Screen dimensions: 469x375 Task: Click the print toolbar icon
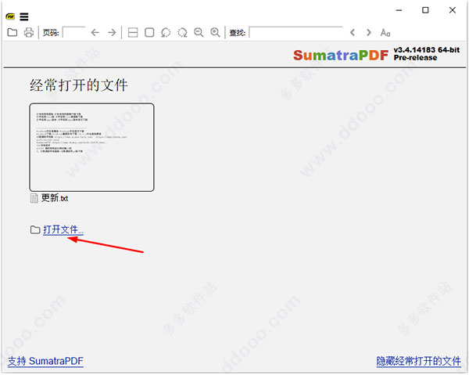click(x=29, y=32)
